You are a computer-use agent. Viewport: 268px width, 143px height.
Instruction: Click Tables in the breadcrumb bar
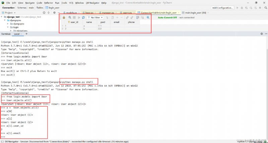40,8
